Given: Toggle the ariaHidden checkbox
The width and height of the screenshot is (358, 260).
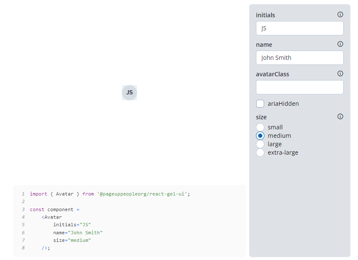Looking at the screenshot, I should (260, 104).
